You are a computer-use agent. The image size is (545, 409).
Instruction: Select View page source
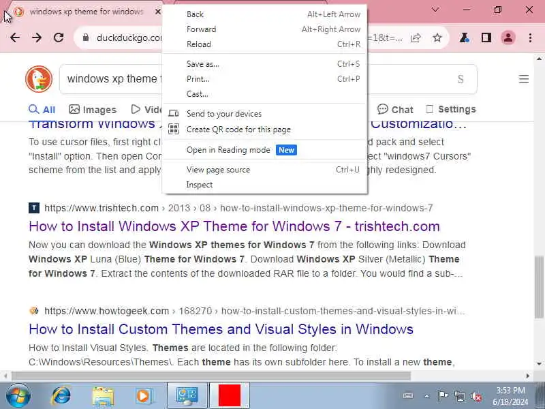[x=264, y=170]
